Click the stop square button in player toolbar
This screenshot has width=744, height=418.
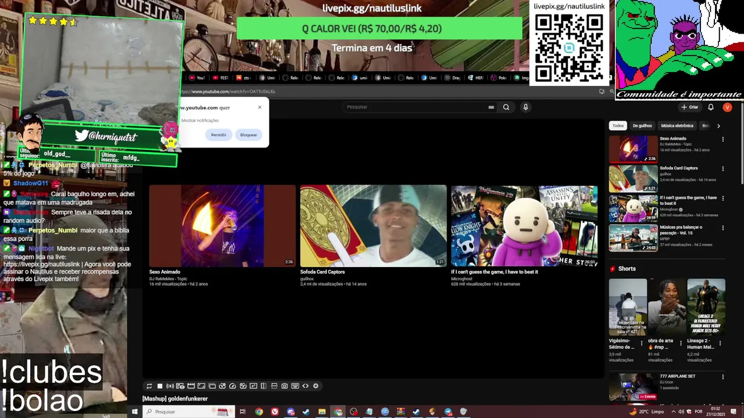[x=160, y=386]
